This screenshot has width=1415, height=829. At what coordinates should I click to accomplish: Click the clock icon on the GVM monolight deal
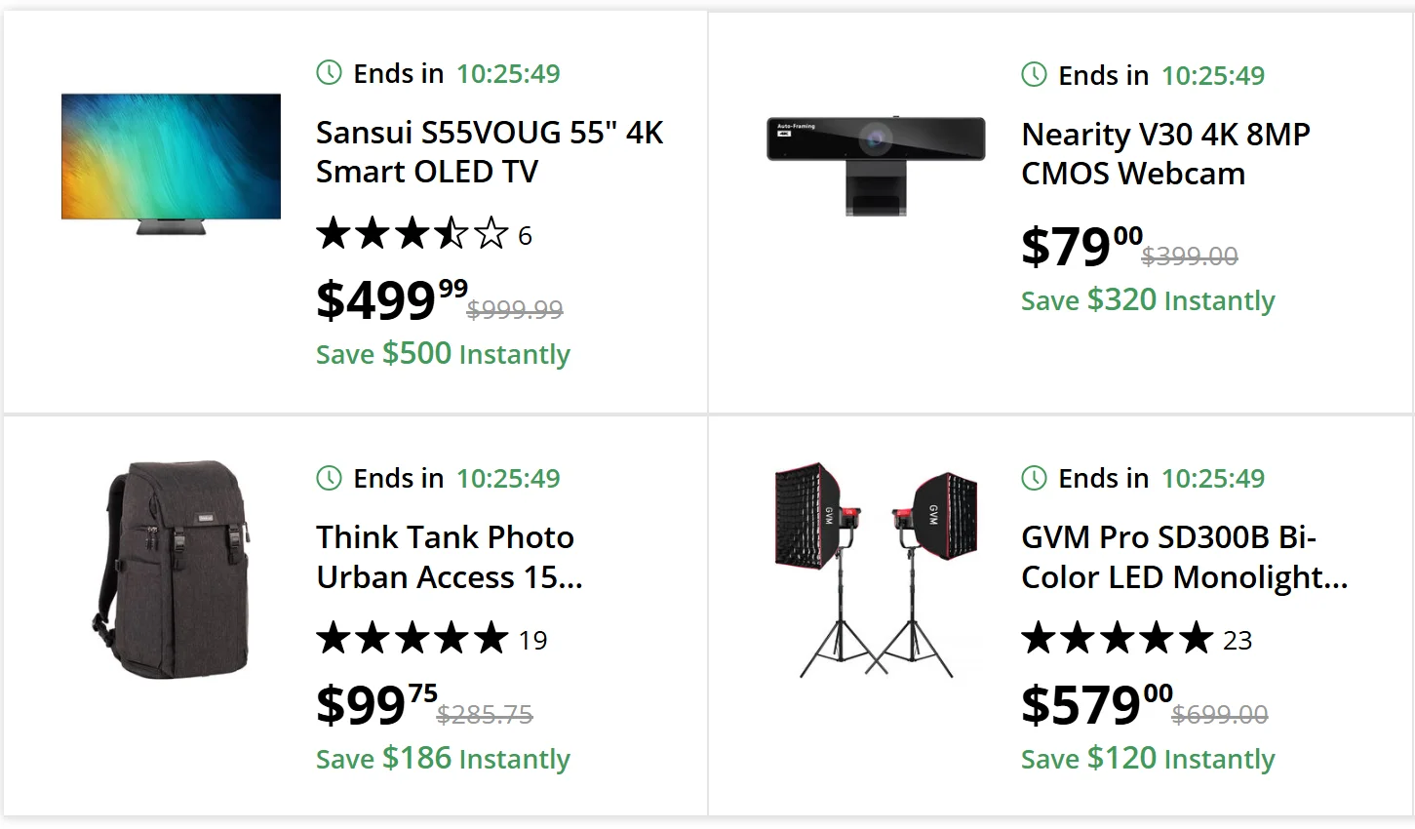point(1034,478)
